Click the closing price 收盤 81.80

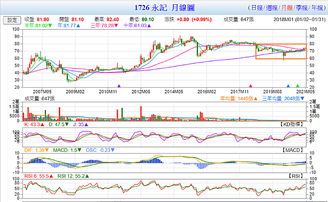[x=37, y=20]
